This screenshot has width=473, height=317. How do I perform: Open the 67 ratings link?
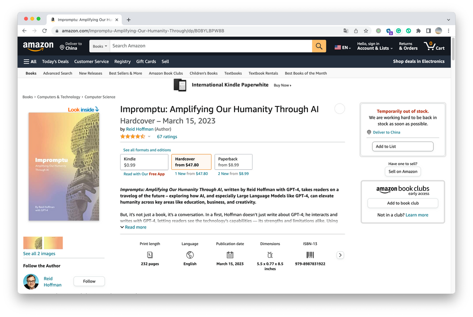point(167,137)
